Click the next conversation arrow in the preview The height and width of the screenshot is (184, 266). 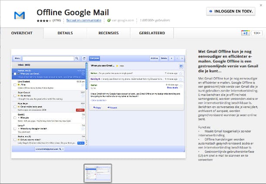(x=182, y=58)
